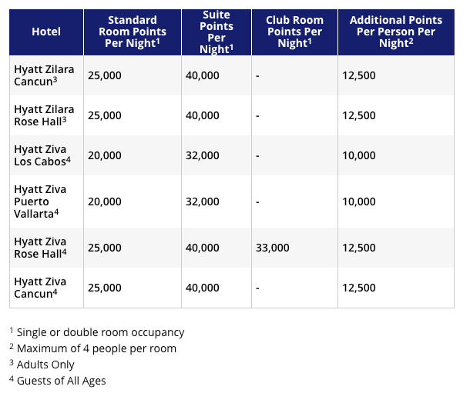Click the Adults Only footnote
The image size is (470, 403).
[x=42, y=365]
